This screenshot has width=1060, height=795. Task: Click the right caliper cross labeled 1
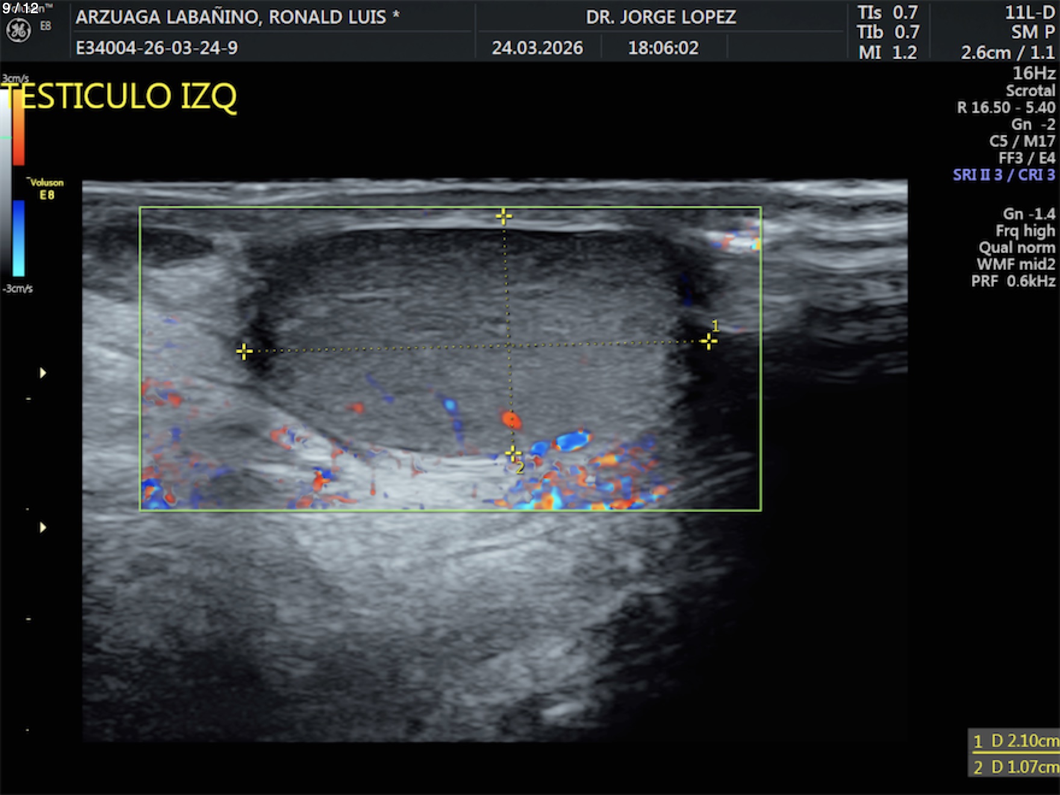coord(708,341)
